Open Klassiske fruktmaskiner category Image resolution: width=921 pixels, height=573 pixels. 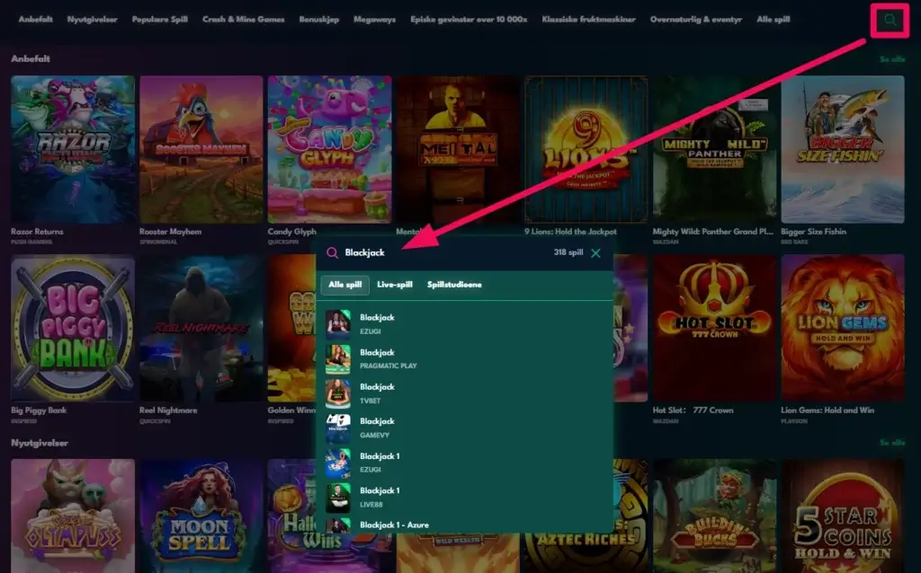click(588, 19)
